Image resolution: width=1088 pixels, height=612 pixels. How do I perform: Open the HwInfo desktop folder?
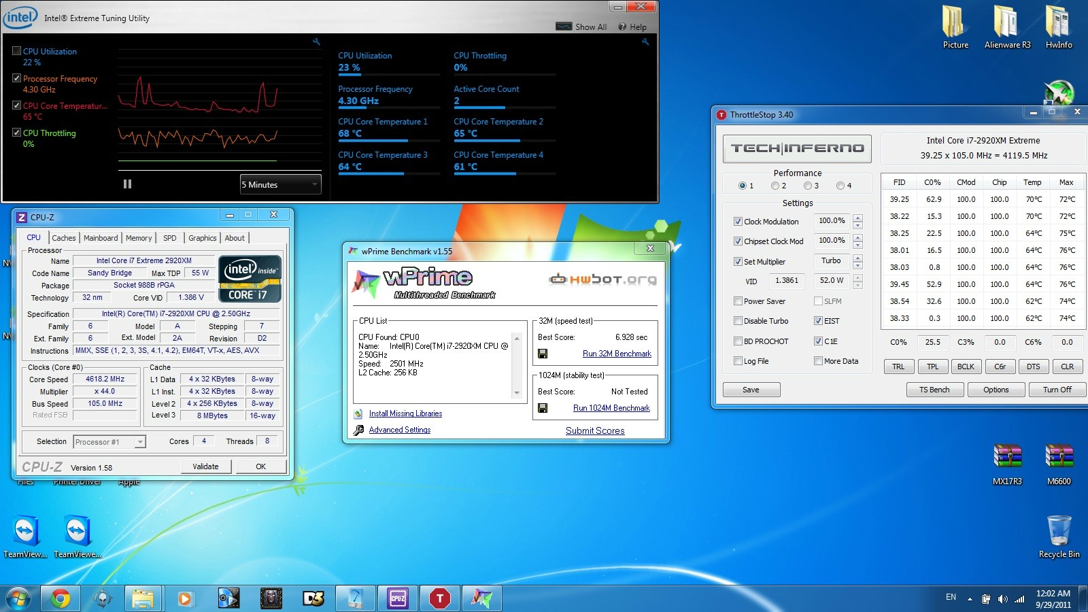point(1059,27)
